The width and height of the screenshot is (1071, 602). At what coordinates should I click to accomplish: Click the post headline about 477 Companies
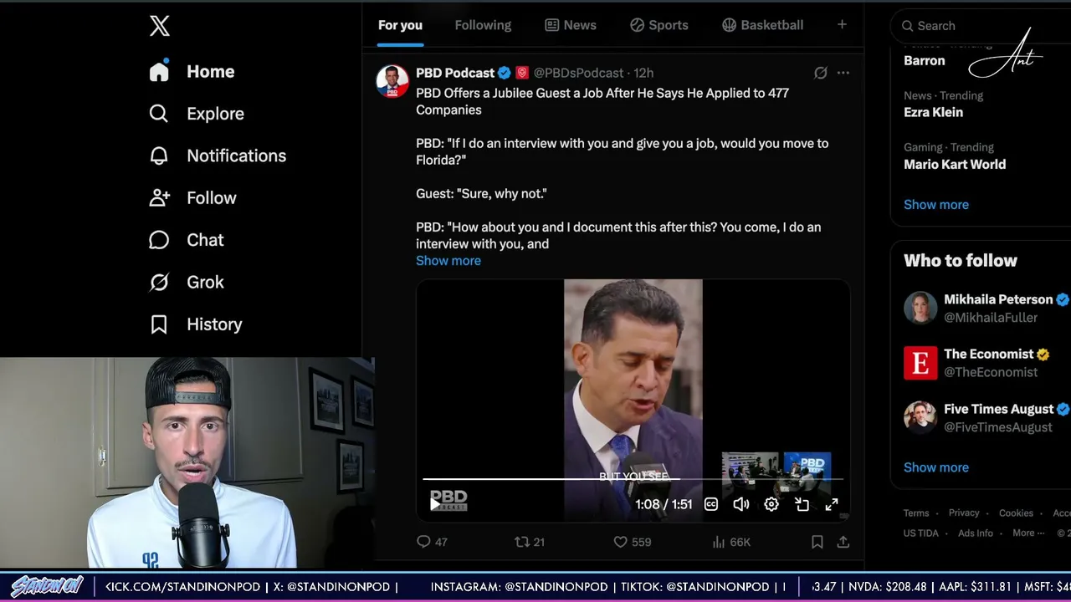point(602,101)
